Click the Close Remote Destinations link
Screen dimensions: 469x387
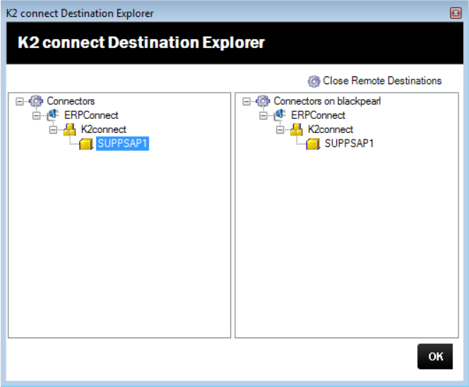click(x=382, y=81)
